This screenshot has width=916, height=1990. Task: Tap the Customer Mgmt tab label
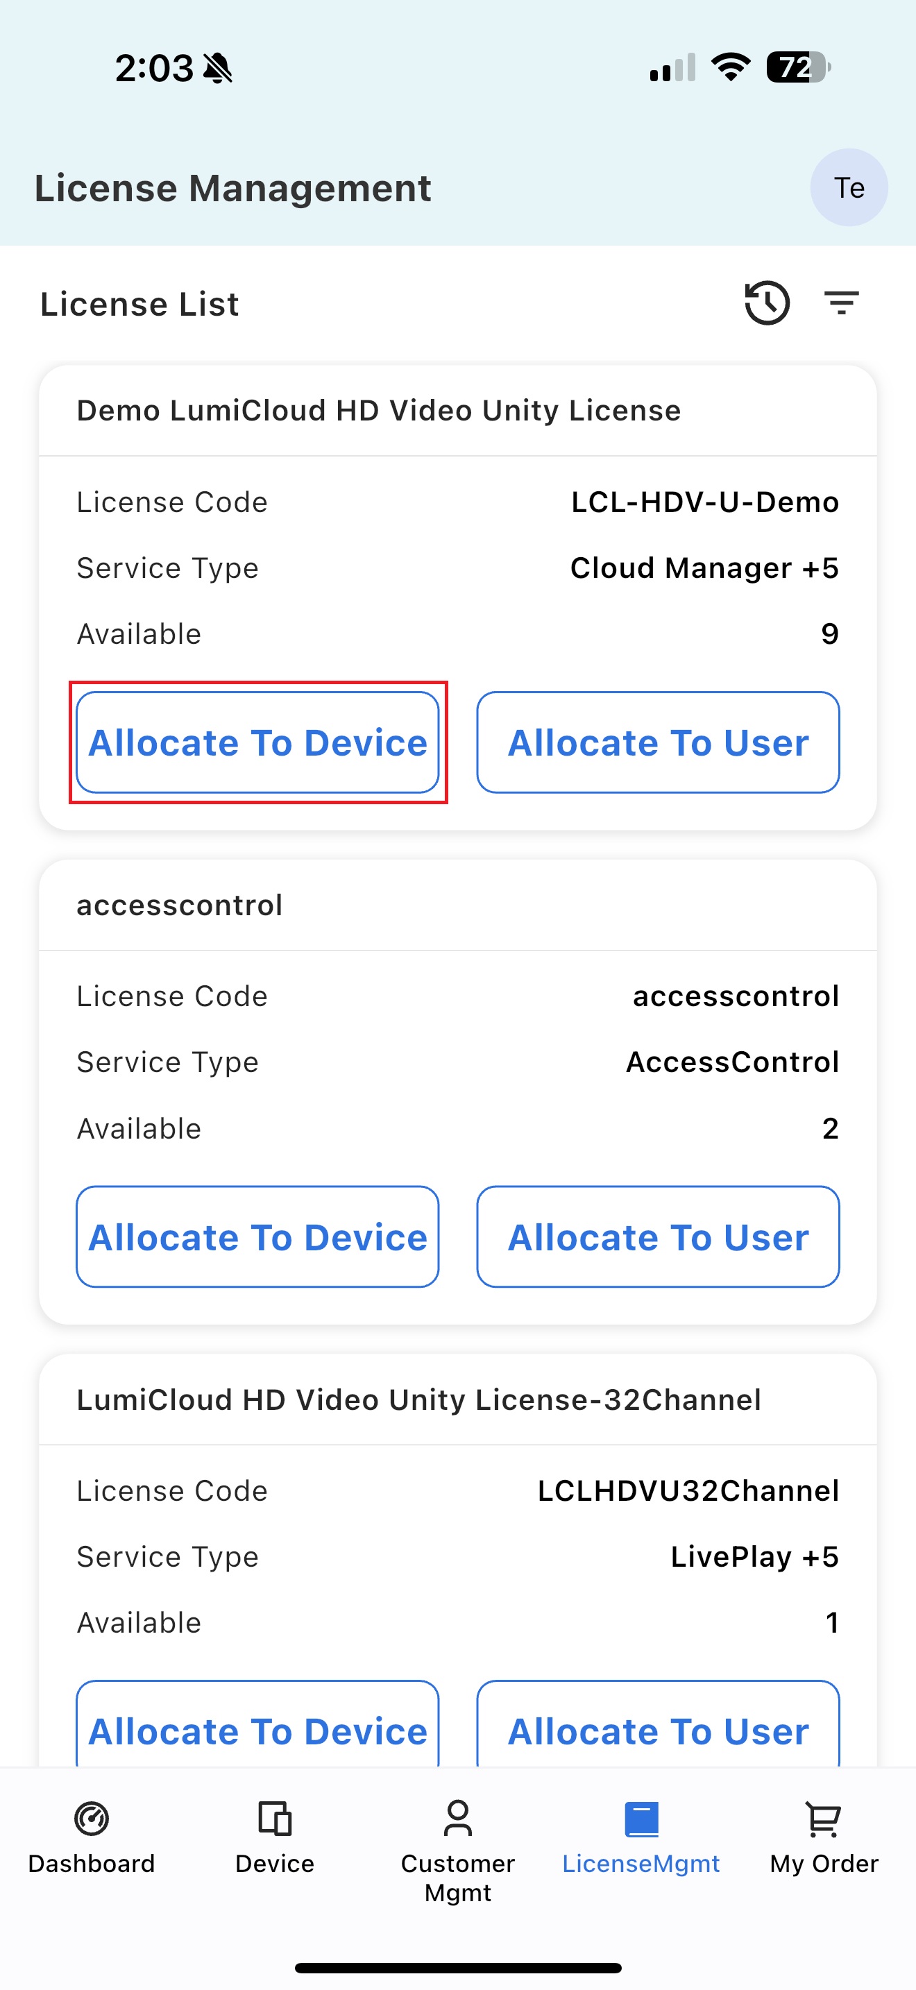click(x=457, y=1877)
